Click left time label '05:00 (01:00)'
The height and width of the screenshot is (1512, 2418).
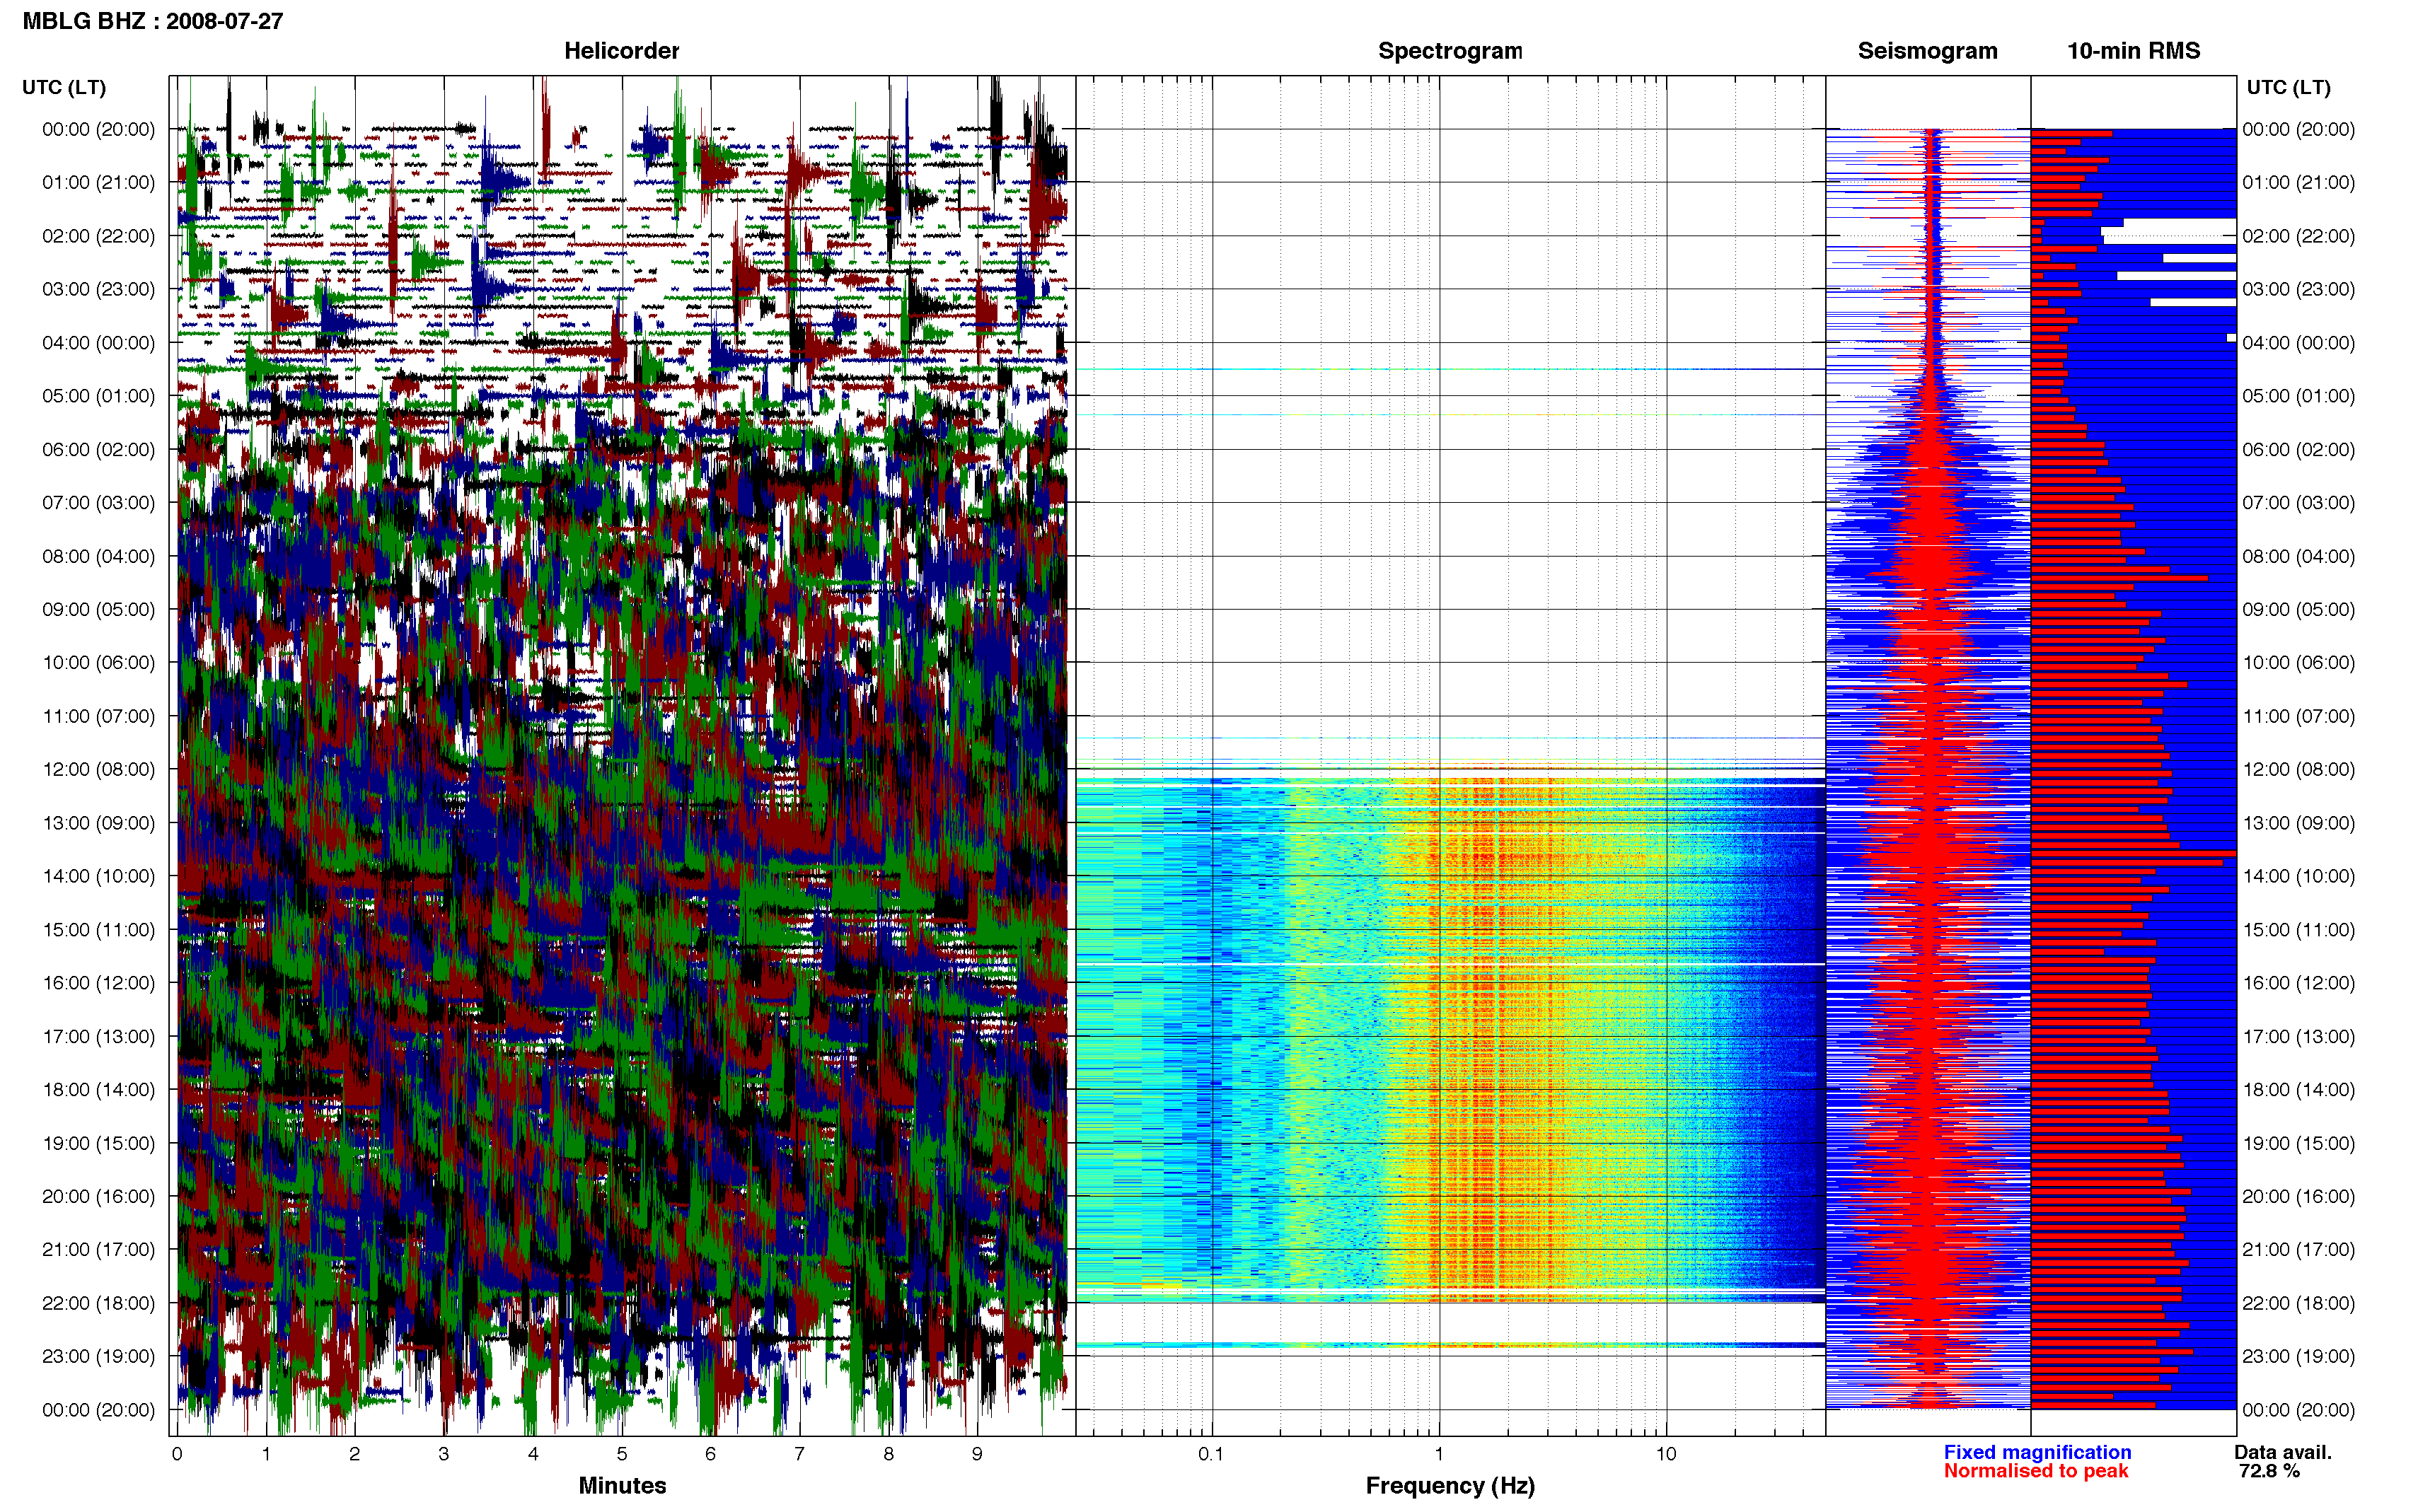click(x=99, y=396)
